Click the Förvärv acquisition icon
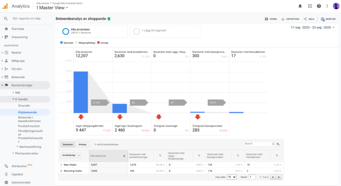Image resolution: width=341 pixels, height=186 pixels. point(6,69)
